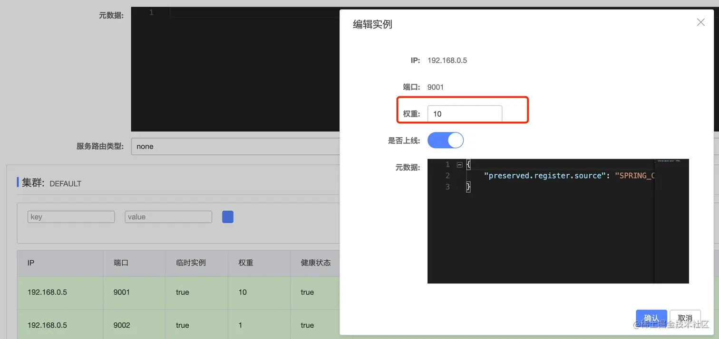719x339 pixels.
Task: Click the 端口 column header
Action: [x=135, y=263]
